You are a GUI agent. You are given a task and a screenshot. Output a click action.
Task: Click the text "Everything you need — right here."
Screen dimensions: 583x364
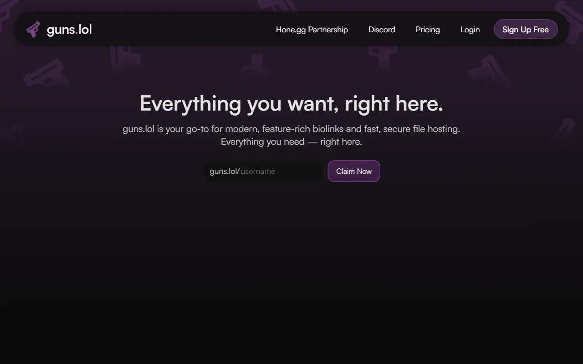(x=291, y=142)
